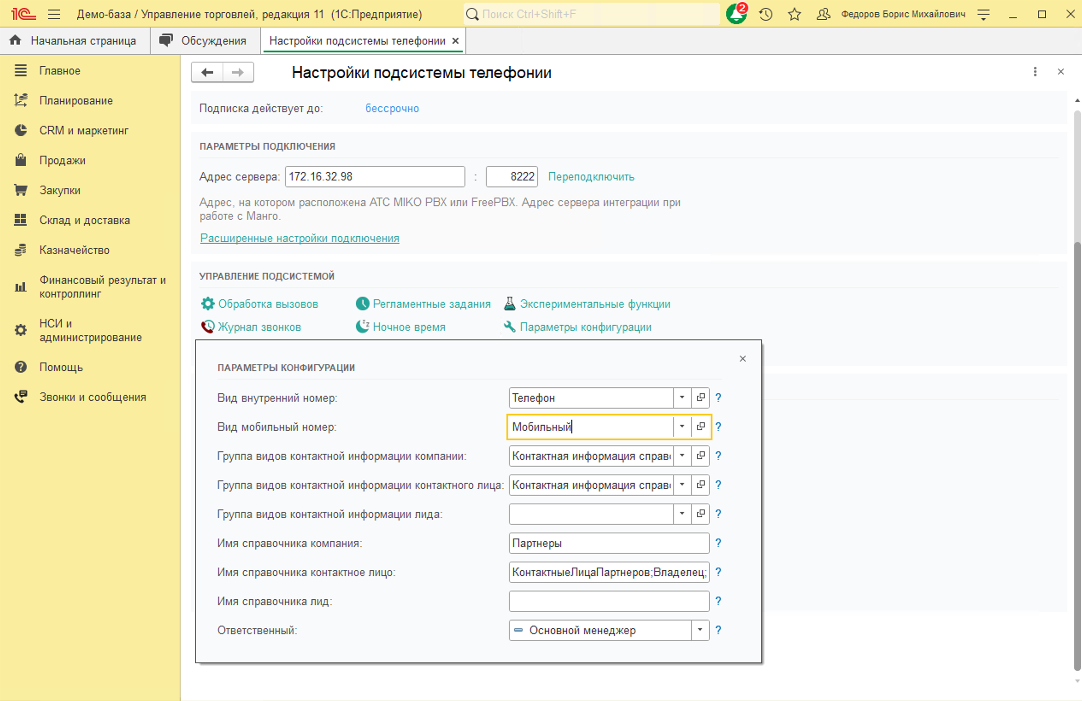Expand dropdown for контактной информации компании
The width and height of the screenshot is (1082, 701).
tap(682, 456)
